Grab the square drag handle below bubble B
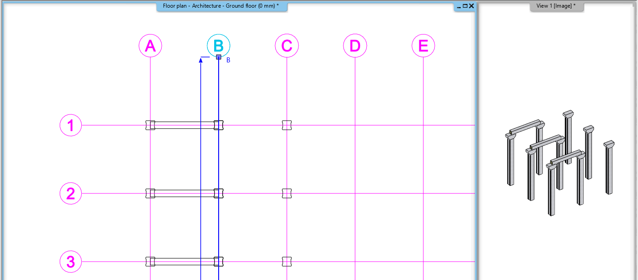 (219, 57)
